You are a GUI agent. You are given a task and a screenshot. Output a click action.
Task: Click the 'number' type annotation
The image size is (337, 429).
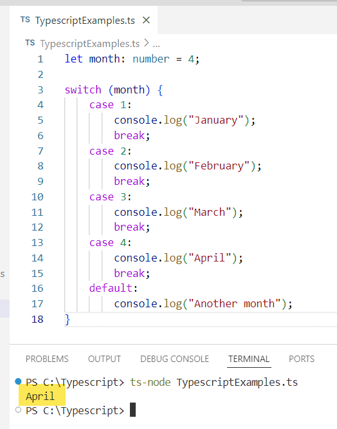[x=151, y=59]
